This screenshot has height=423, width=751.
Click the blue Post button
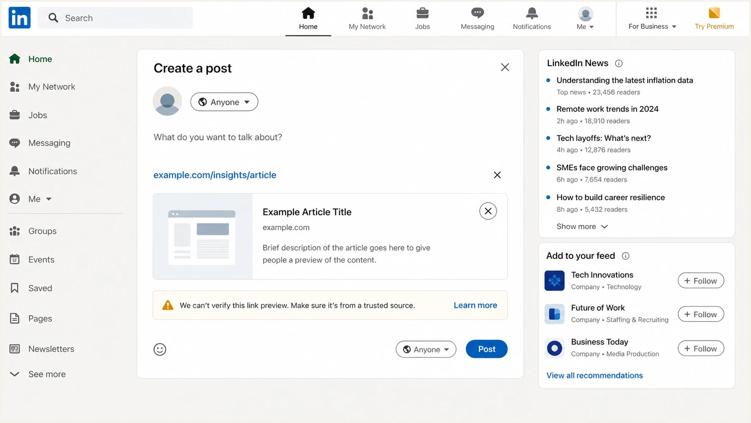pyautogui.click(x=486, y=349)
